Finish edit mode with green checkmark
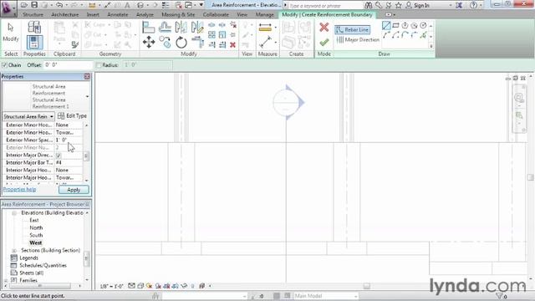Viewport: 535px width, 301px height. (x=324, y=43)
